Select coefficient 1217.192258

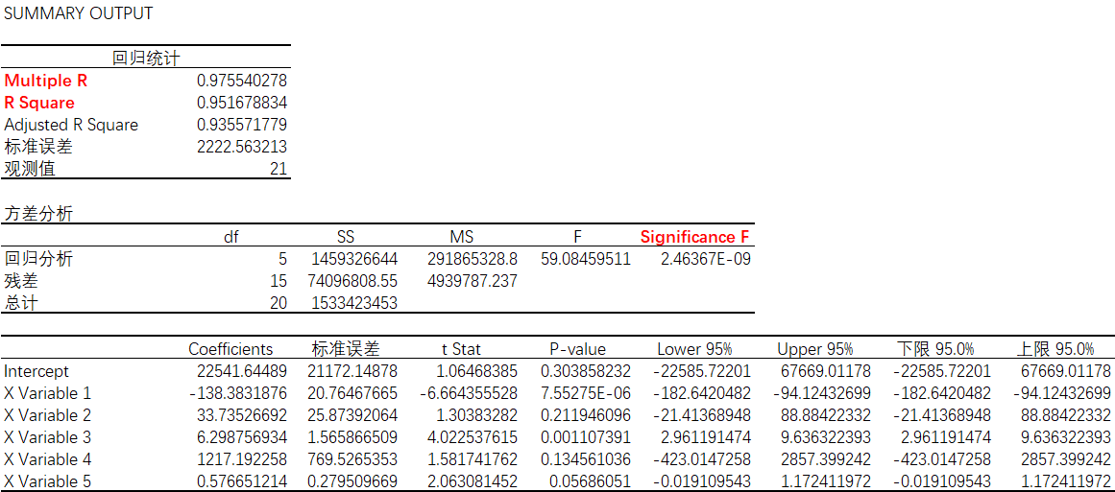[x=242, y=458]
